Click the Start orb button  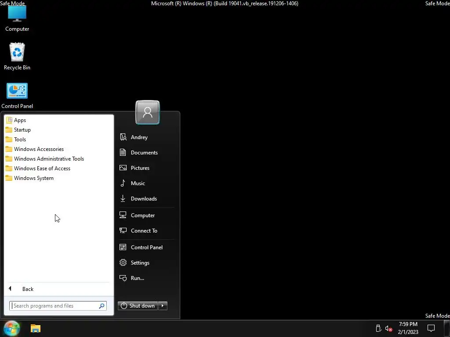[11, 328]
